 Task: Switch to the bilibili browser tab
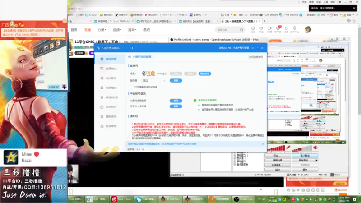[x=114, y=21]
